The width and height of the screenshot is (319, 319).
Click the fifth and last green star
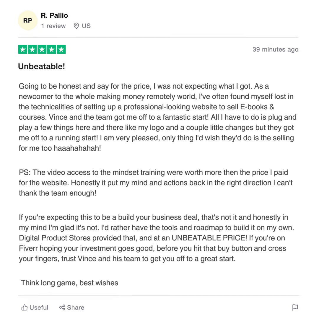click(x=61, y=50)
